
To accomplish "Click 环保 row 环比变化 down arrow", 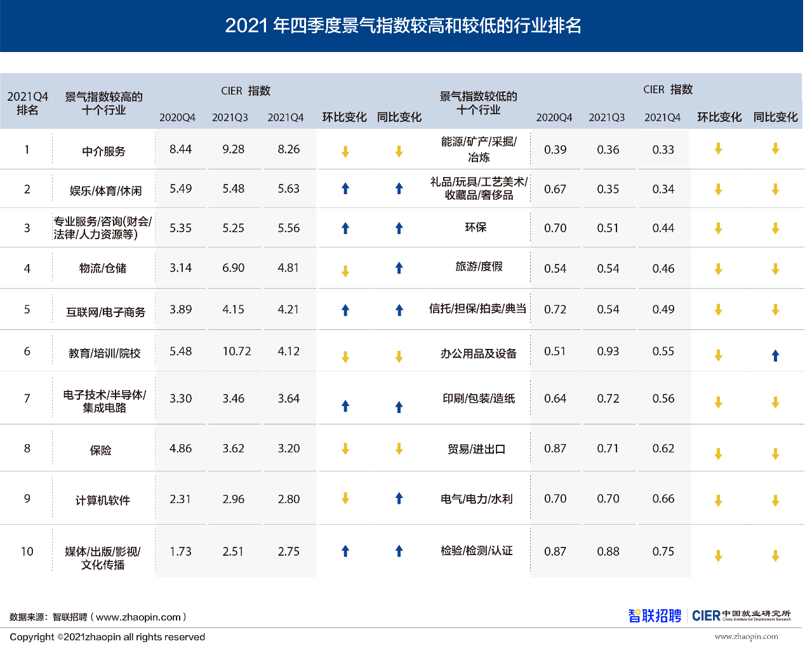I will click(x=718, y=228).
